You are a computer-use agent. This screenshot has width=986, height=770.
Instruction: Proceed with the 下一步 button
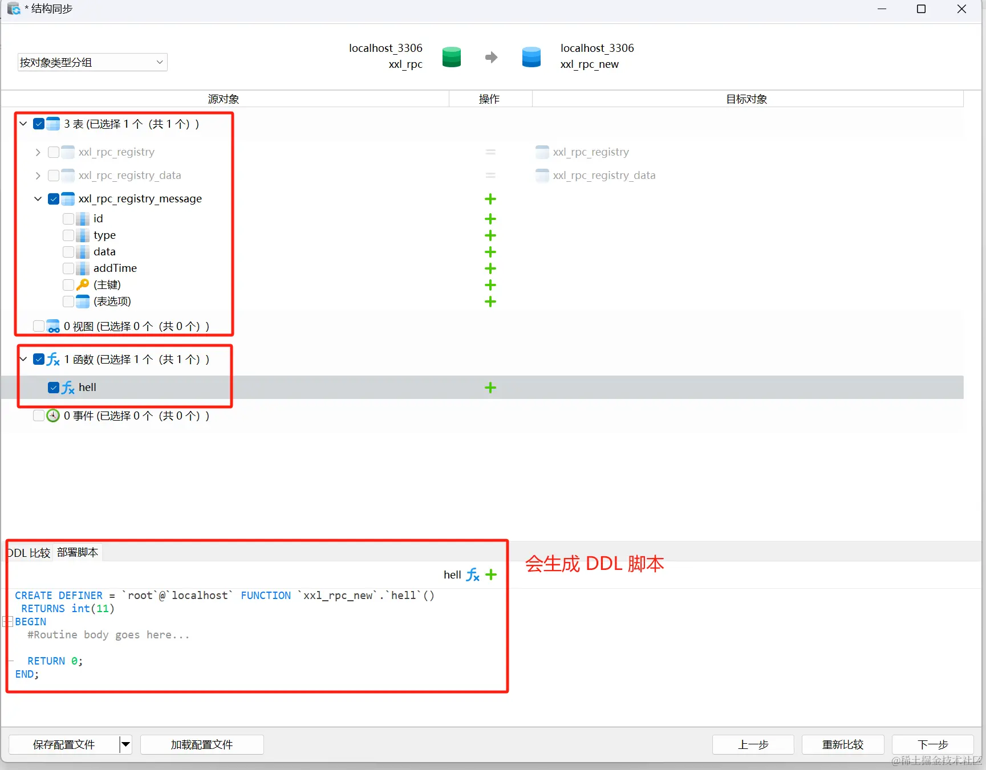(x=932, y=744)
